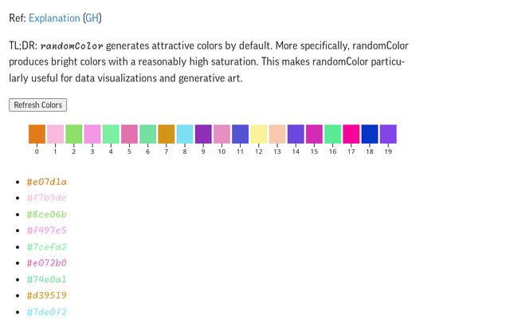Click the #e072b0 hex code
Screen dimensions: 510x319
(46, 263)
